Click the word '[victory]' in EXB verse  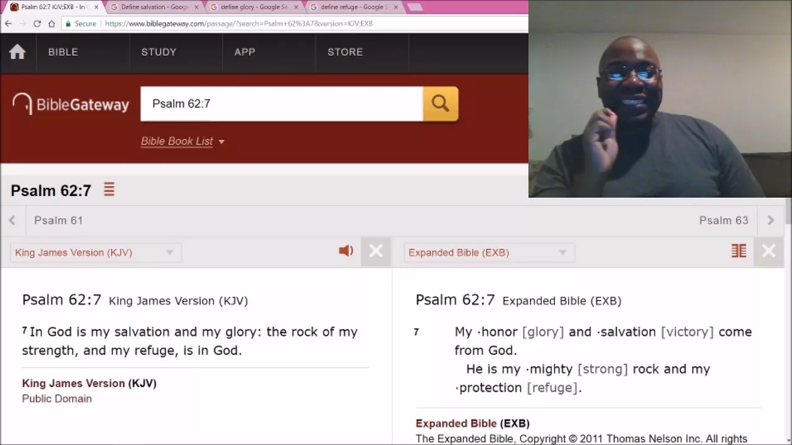687,332
